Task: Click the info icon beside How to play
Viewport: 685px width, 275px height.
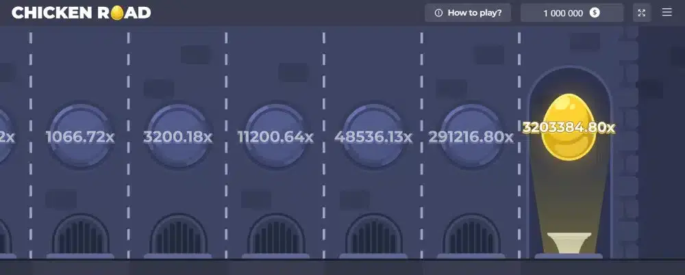Action: tap(438, 13)
